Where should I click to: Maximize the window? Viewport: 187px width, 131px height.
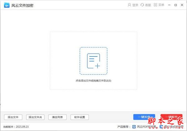click(x=175, y=5)
